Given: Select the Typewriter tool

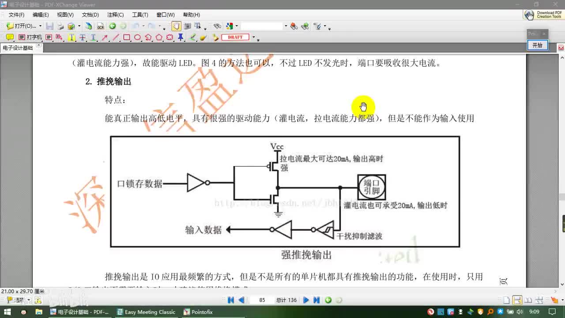Looking at the screenshot, I should (30, 38).
